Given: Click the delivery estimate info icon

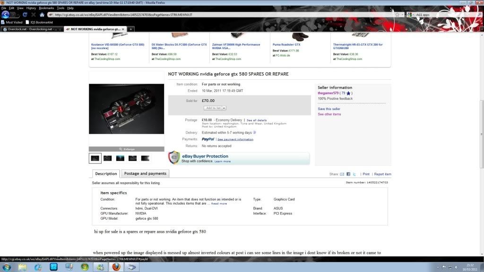Looking at the screenshot, I should click(254, 133).
